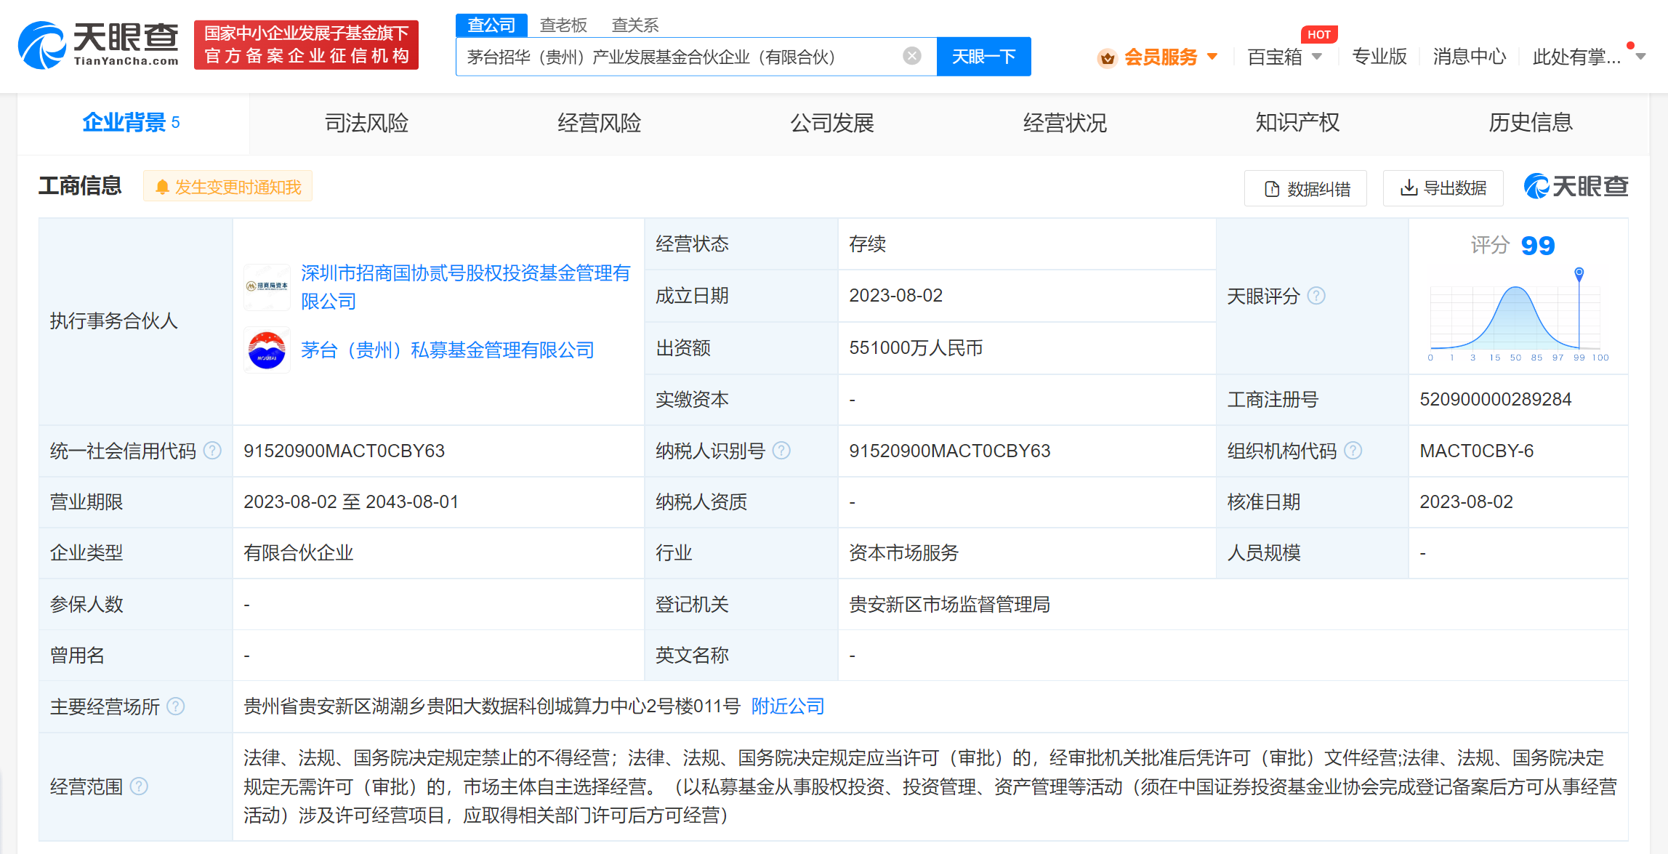
Task: Click the help icon beside 组织机构代码
Action: (1353, 451)
